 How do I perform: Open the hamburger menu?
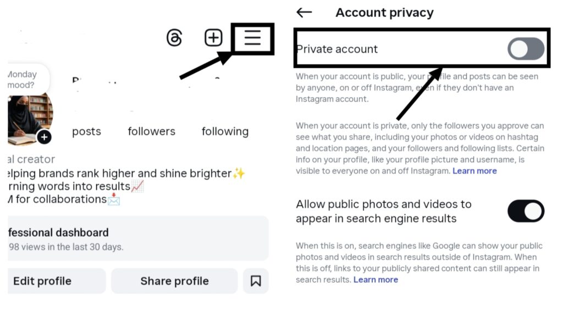point(252,38)
